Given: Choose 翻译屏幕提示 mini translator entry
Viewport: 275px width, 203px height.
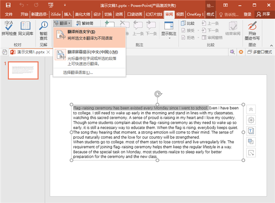Looking at the screenshot, I should click(x=89, y=58).
